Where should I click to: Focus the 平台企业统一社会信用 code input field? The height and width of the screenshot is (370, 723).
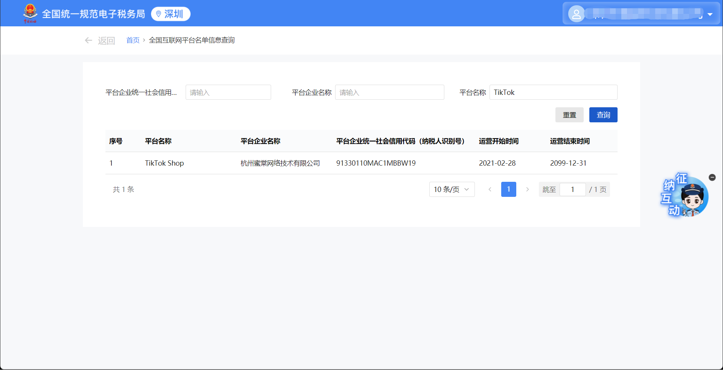(228, 92)
